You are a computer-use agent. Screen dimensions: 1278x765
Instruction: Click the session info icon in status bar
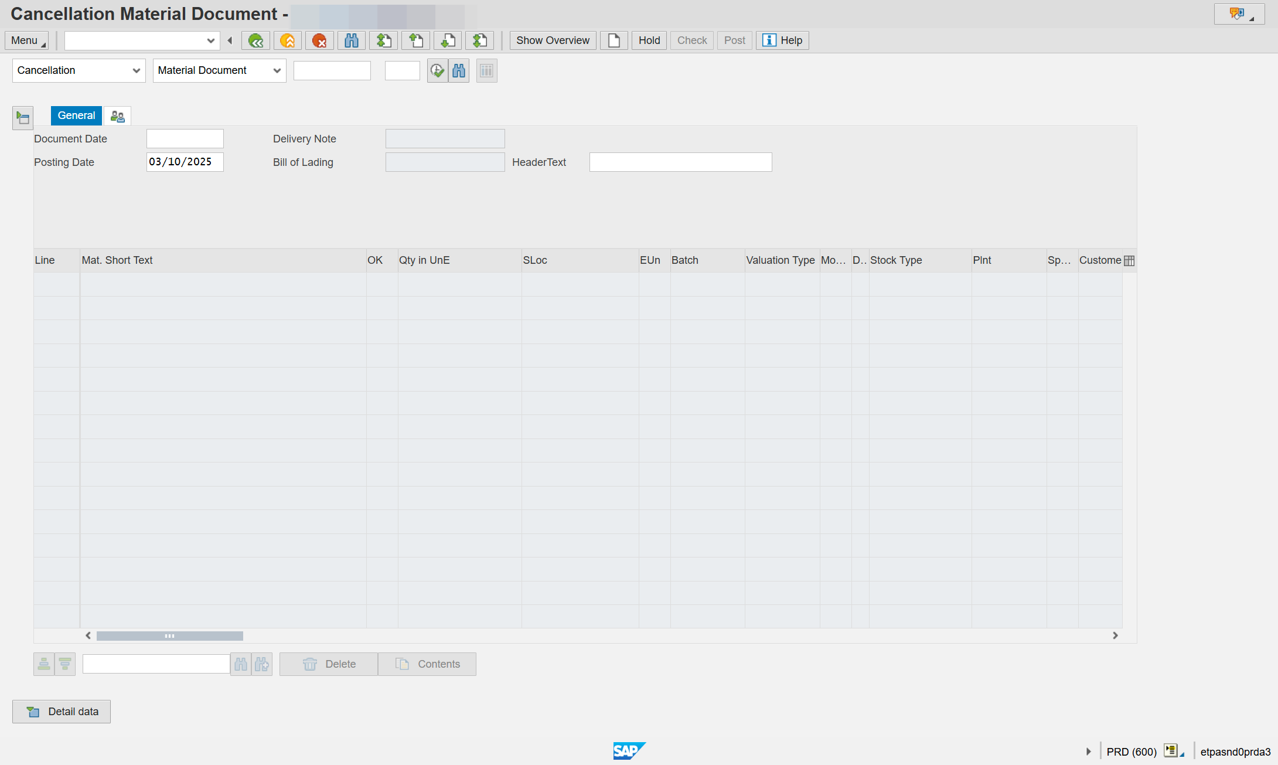click(x=1173, y=751)
